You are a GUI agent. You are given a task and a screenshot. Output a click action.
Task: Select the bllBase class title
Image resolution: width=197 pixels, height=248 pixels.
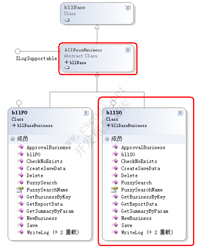75,8
